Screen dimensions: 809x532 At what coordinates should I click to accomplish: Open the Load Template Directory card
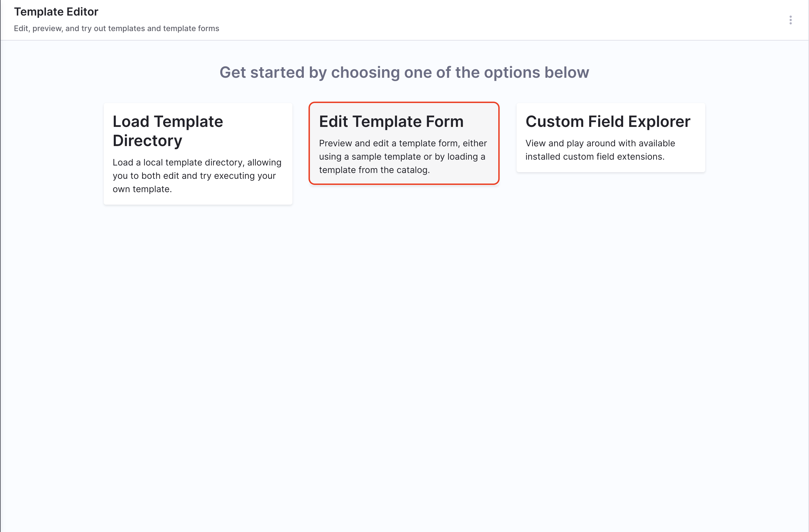(198, 154)
